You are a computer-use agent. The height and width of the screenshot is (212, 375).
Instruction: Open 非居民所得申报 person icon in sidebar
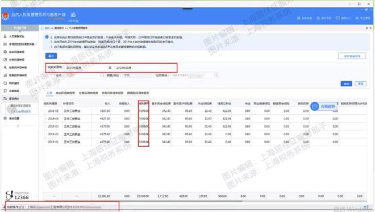pos(5,68)
